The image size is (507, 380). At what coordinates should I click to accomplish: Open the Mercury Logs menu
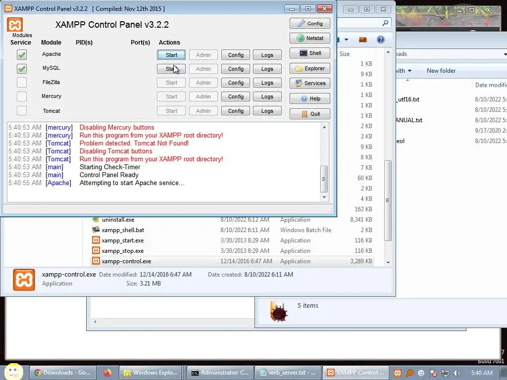(x=267, y=96)
